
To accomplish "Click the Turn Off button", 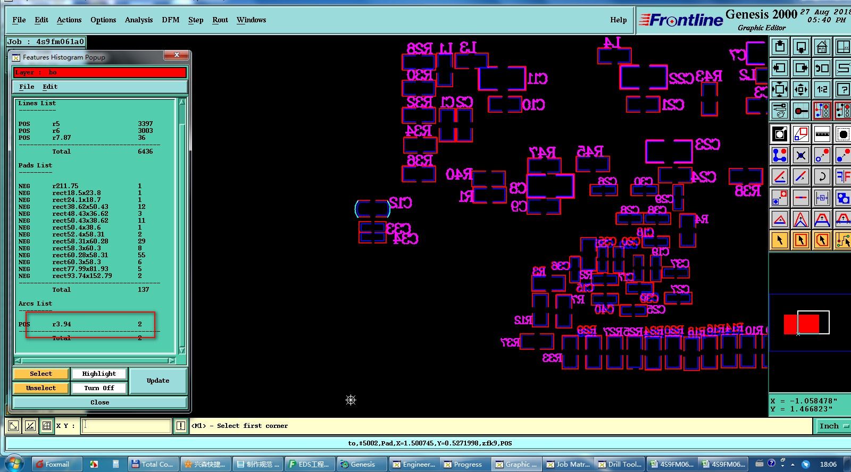I will pos(99,388).
